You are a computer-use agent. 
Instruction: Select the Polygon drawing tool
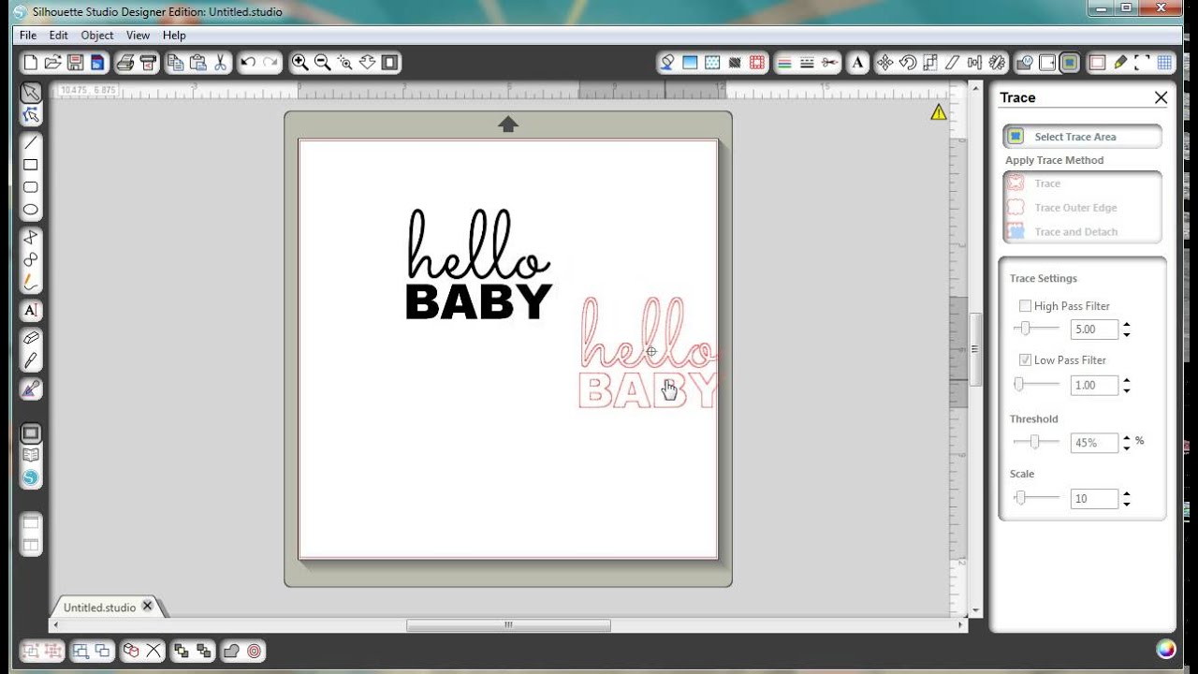pos(31,237)
